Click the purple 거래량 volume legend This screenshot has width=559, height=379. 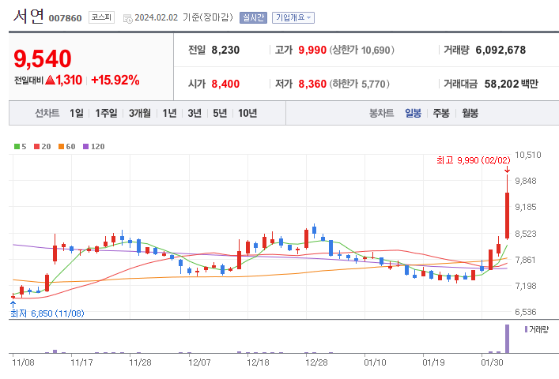click(537, 329)
